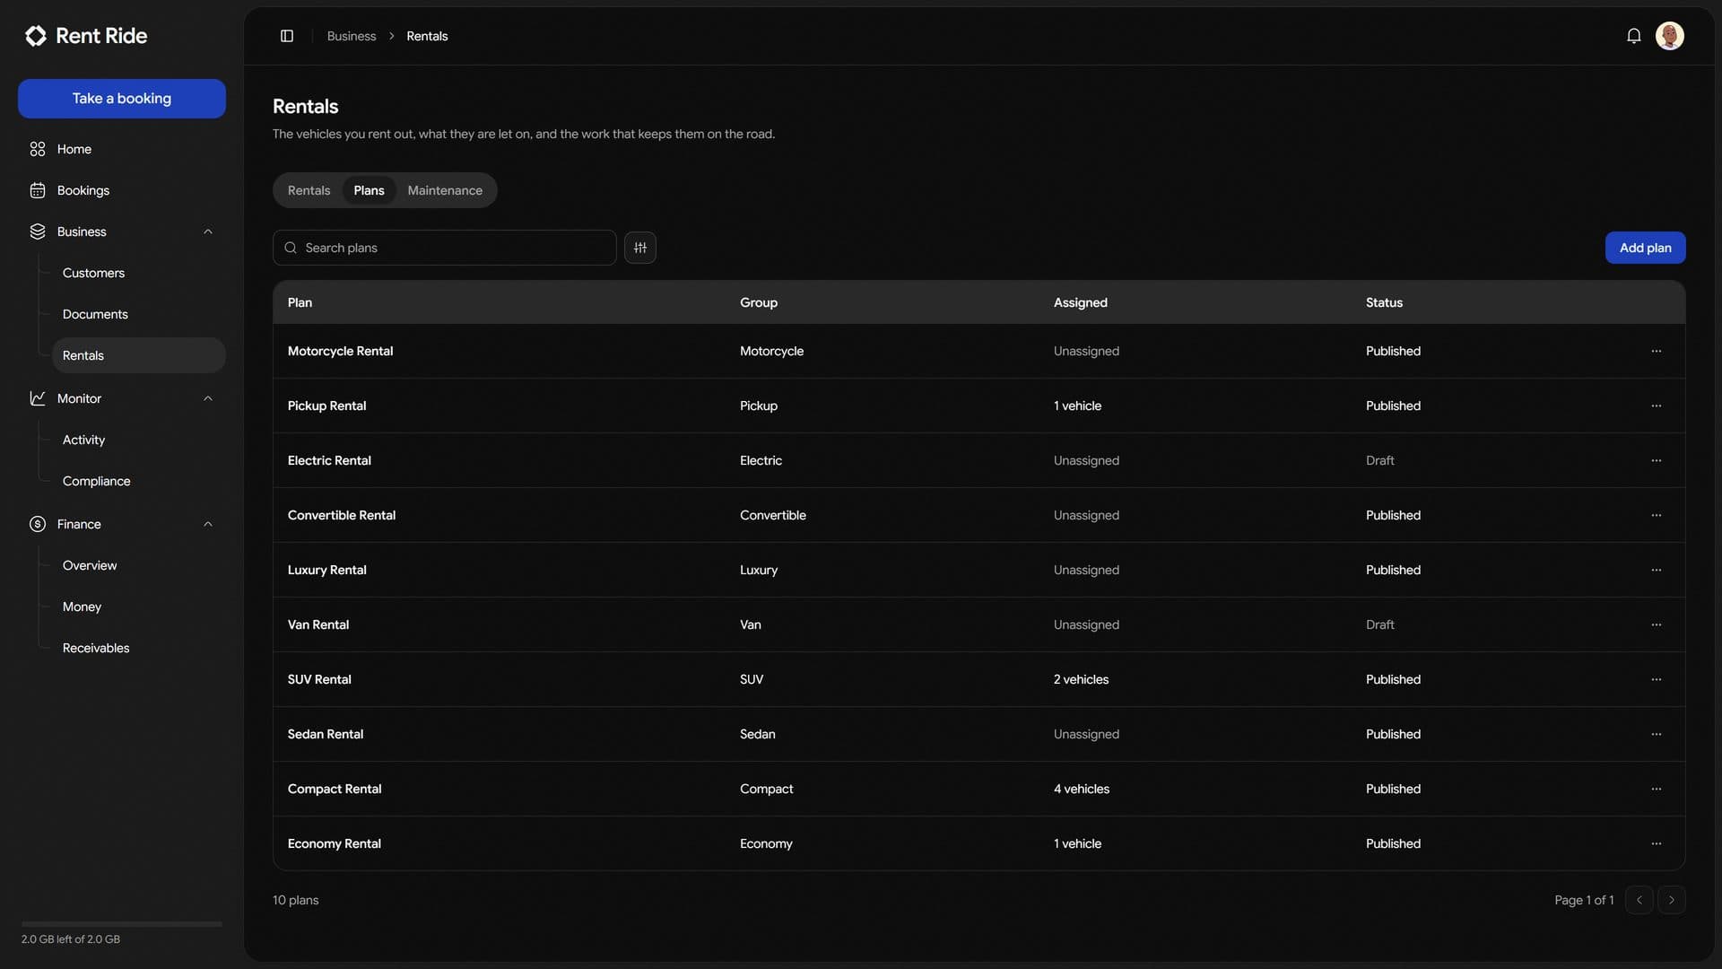1722x969 pixels.
Task: Go to the previous page arrow
Action: [1639, 900]
